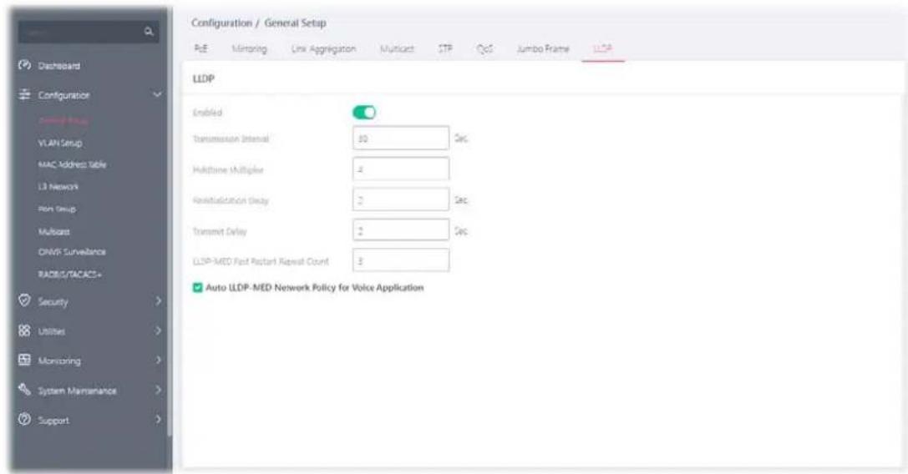Click the Configuration / General Setup breadcrumb
Screen dimensions: 908x474
click(x=259, y=23)
